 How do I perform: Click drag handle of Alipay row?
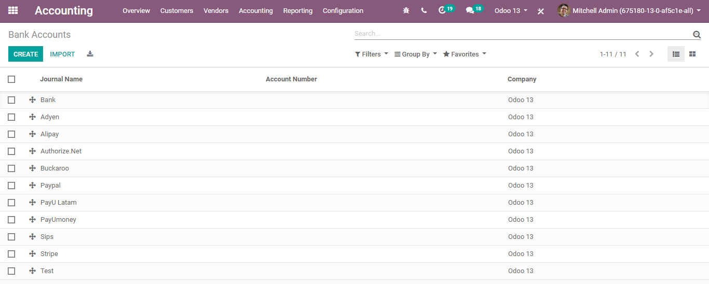[x=32, y=134]
